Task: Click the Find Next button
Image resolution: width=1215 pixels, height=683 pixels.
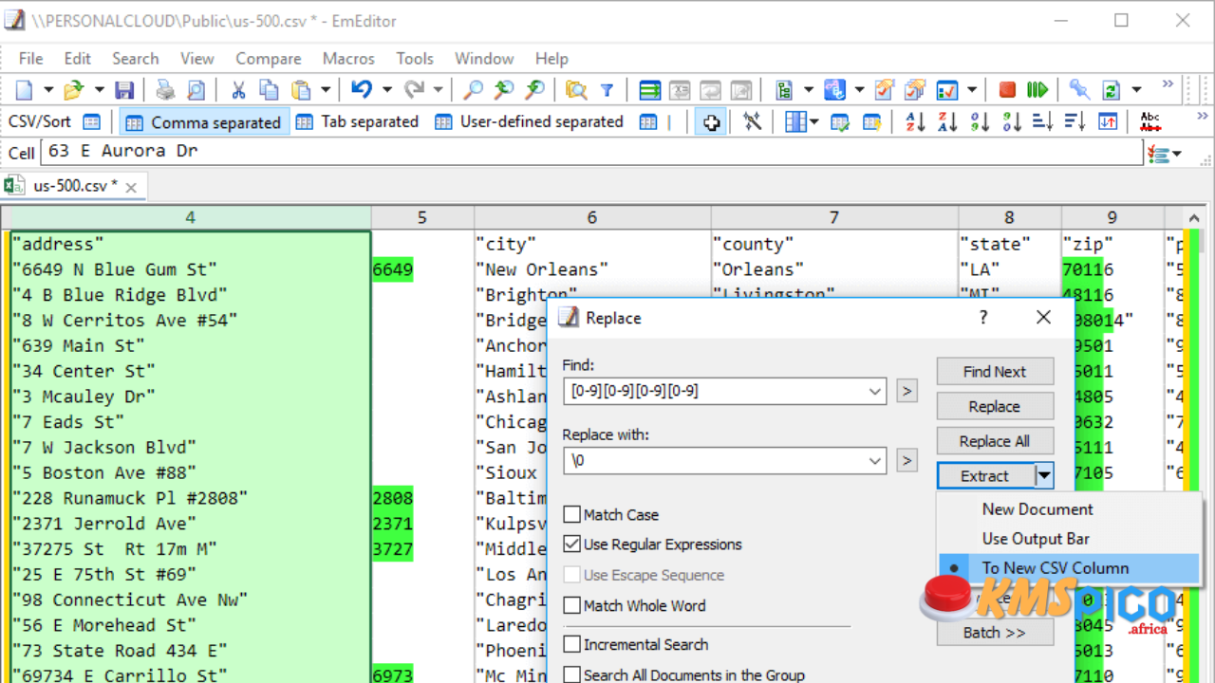Action: click(995, 372)
